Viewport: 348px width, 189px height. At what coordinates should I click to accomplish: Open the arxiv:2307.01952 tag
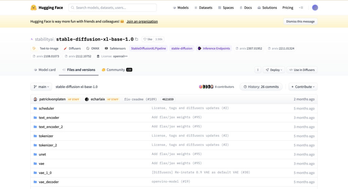pyautogui.click(x=248, y=48)
